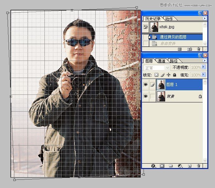Click the bottom-right transform corner handle

point(144,174)
